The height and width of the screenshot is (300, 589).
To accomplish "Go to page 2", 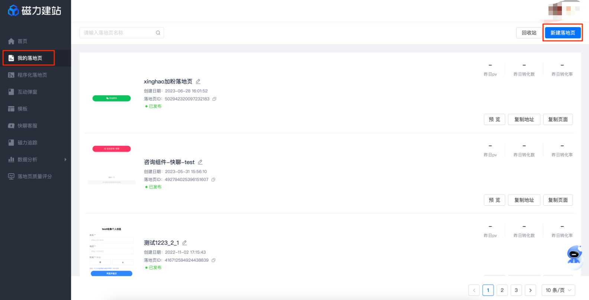I will (x=502, y=290).
